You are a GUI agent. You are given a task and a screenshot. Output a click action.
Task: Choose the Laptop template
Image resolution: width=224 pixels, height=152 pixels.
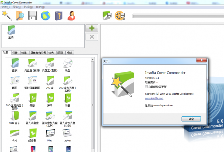(x=68, y=135)
